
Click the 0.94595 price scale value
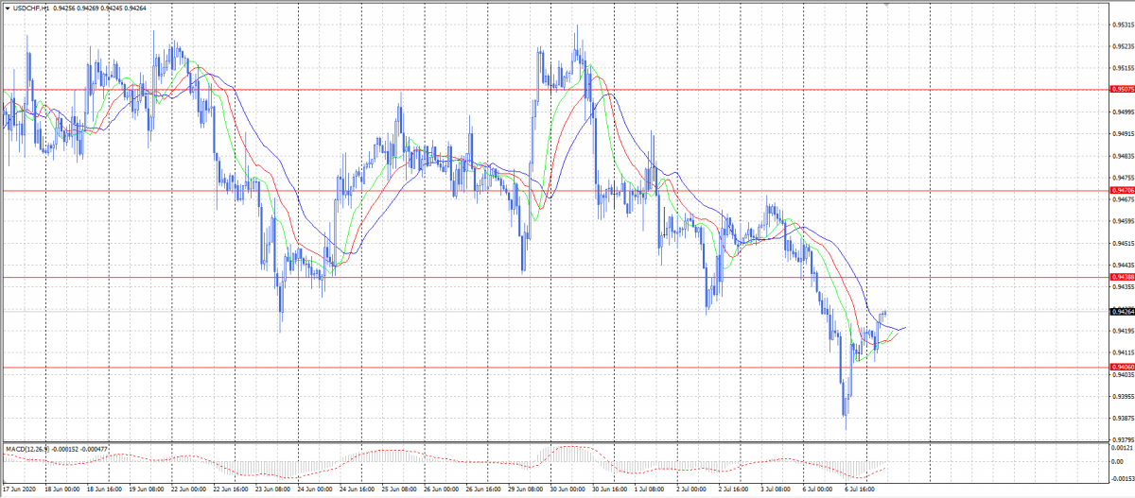1123,221
